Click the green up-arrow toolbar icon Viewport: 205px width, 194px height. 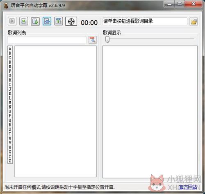point(59,21)
